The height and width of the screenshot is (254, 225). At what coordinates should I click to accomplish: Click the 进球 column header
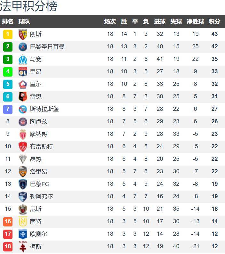160,21
